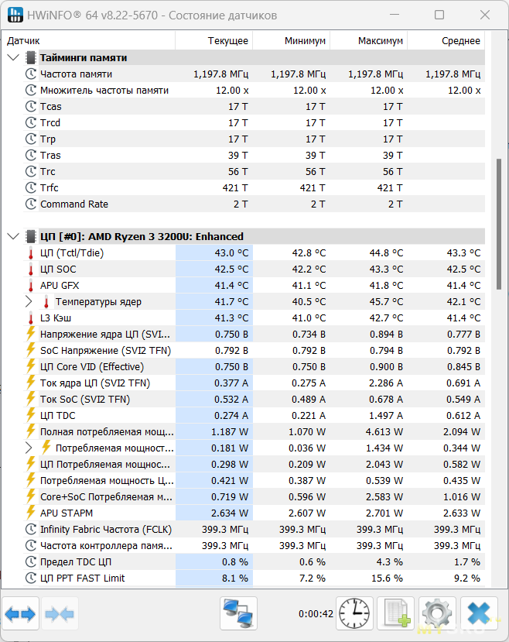
Task: Collapse the ЦП [#0] AMD Ryzen group
Action: click(x=13, y=236)
